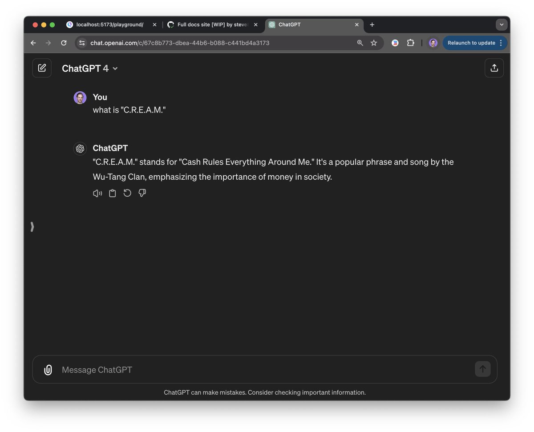534x432 pixels.
Task: Click the You sender name
Action: [100, 97]
